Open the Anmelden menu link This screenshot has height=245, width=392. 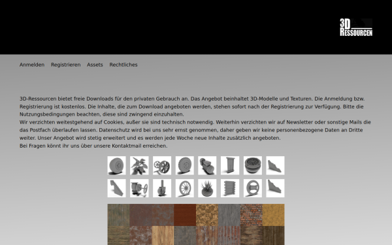tap(32, 65)
